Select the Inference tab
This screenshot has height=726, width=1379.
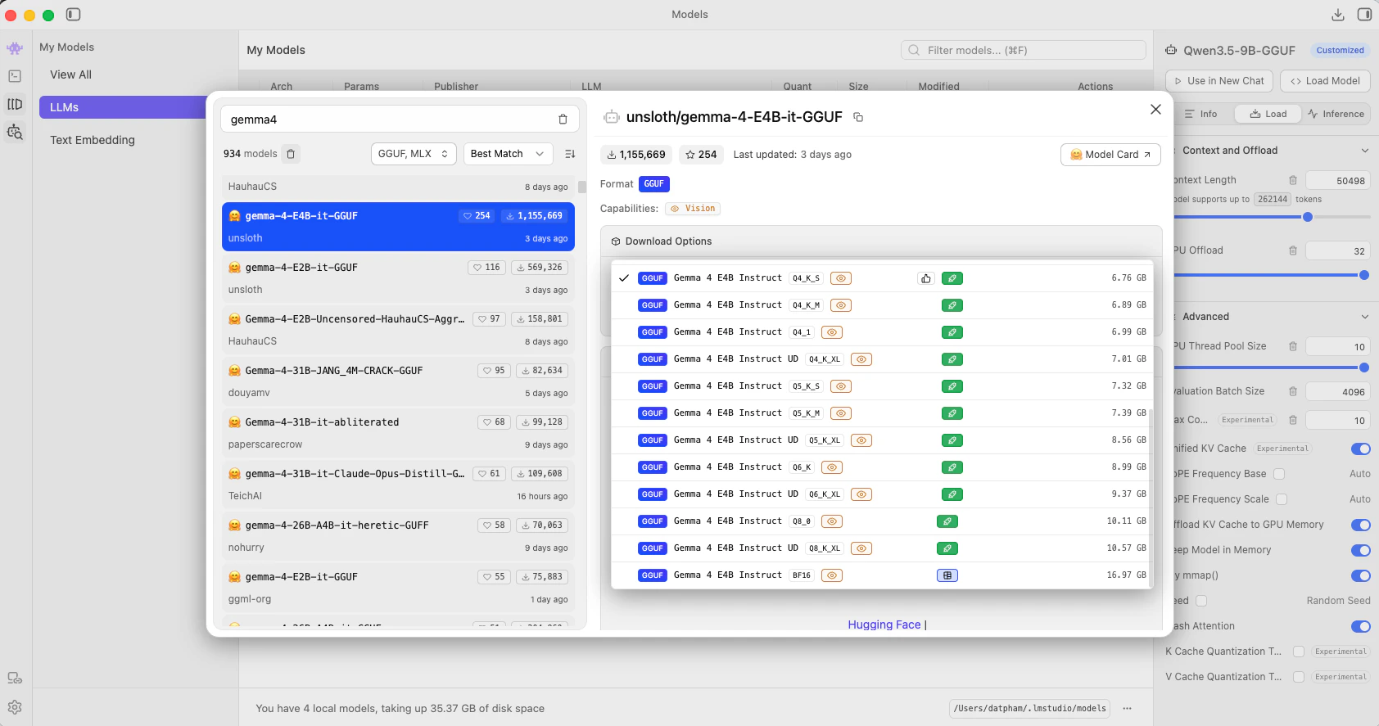point(1336,114)
